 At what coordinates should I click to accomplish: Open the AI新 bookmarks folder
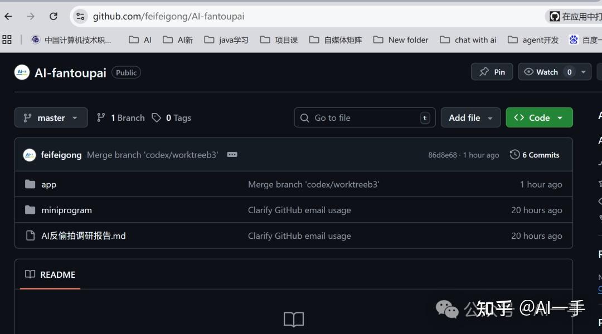178,40
